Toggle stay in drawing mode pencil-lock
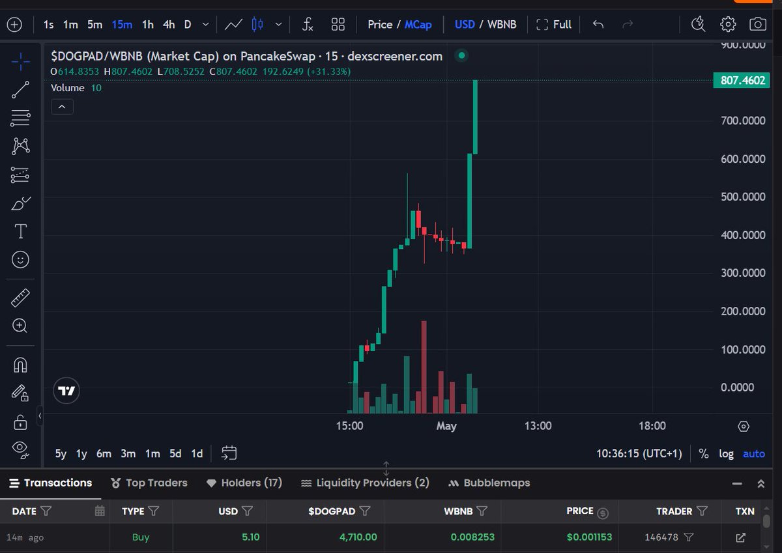Viewport: 782px width, 553px height. click(x=20, y=393)
